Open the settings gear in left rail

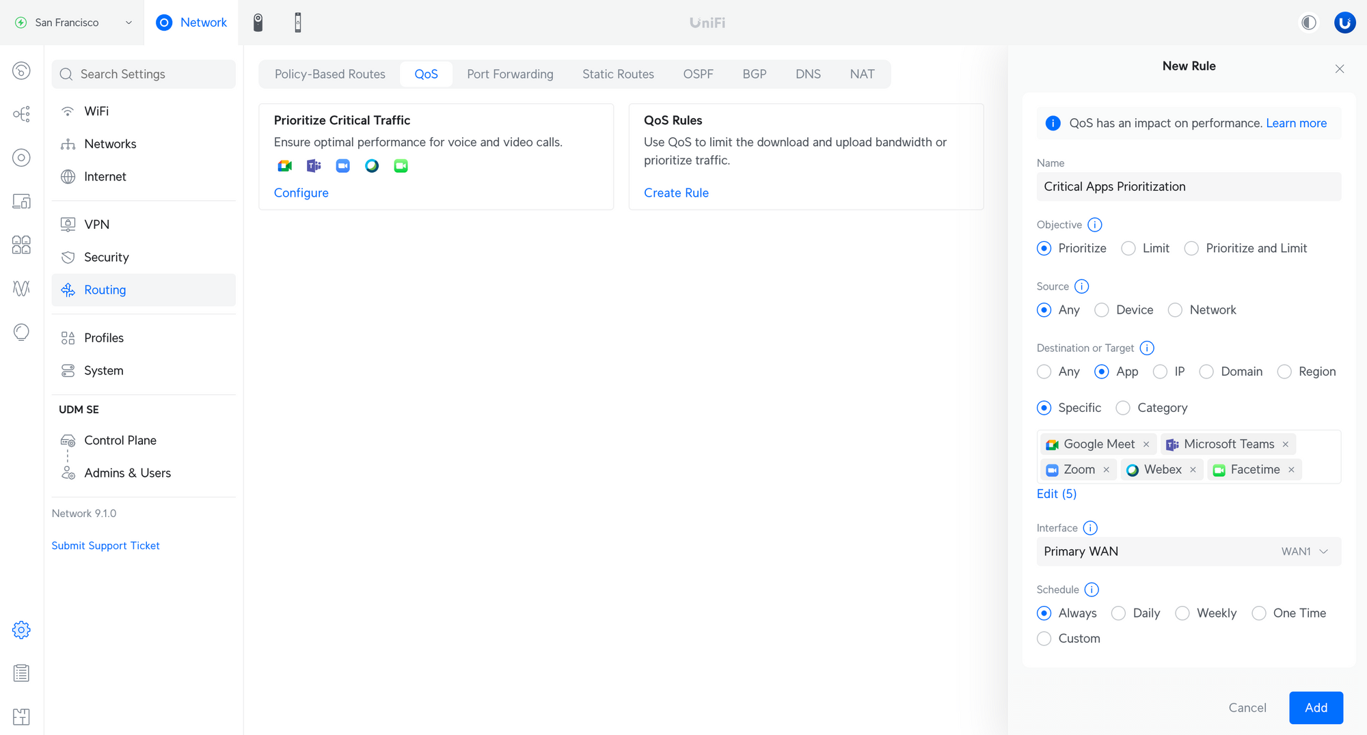[21, 630]
